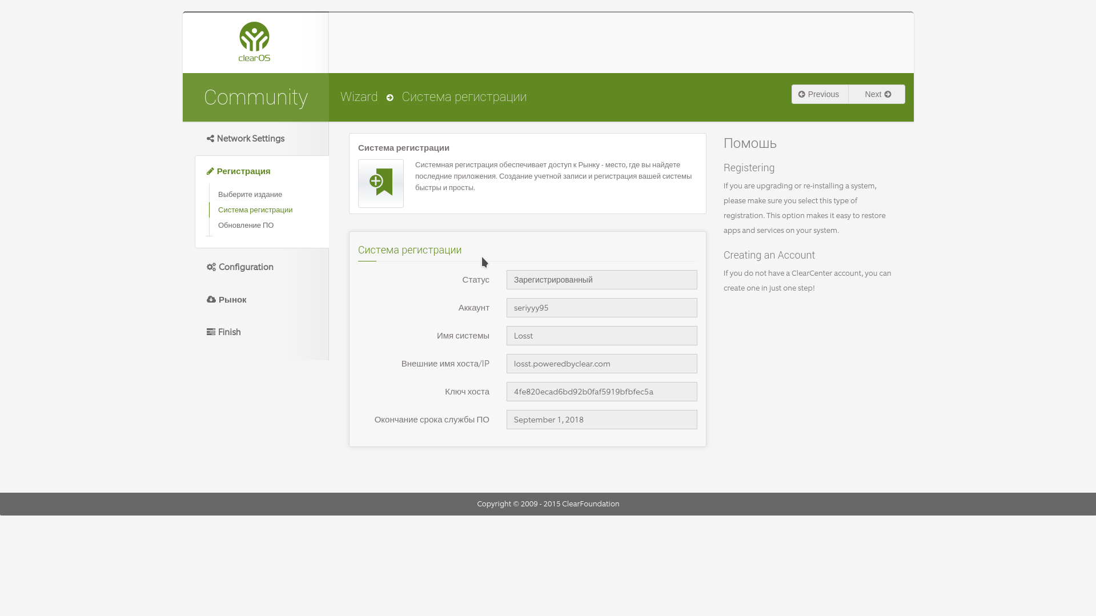The height and width of the screenshot is (616, 1096).
Task: Click the September 1, 2018 field
Action: [x=602, y=420]
